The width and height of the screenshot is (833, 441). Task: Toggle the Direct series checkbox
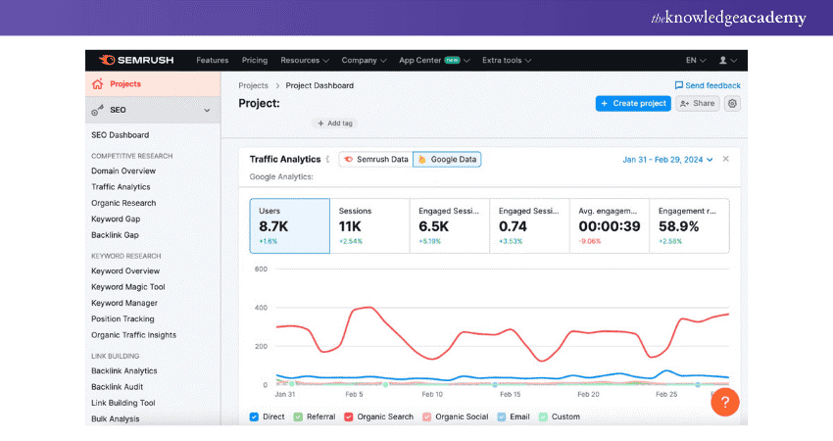pyautogui.click(x=254, y=416)
